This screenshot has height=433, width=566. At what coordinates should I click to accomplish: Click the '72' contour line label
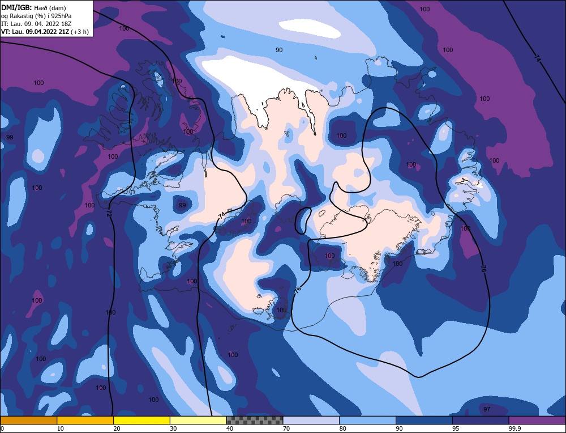[109, 213]
